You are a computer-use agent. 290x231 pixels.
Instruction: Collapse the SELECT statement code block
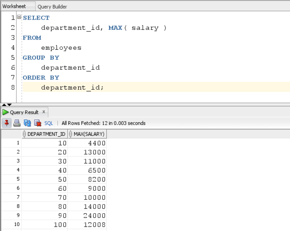pos(19,17)
